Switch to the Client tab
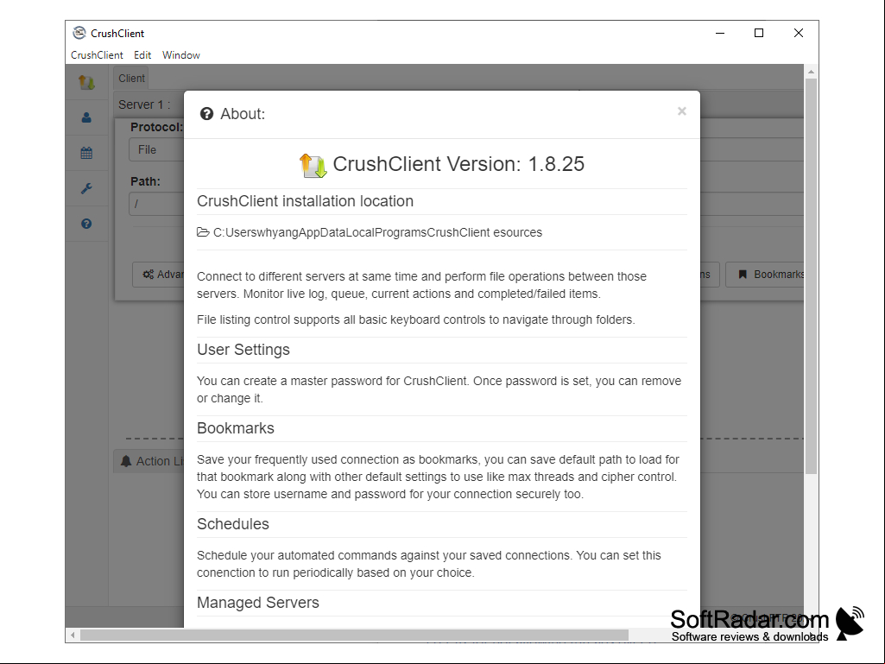Viewport: 885px width, 664px height. (131, 78)
